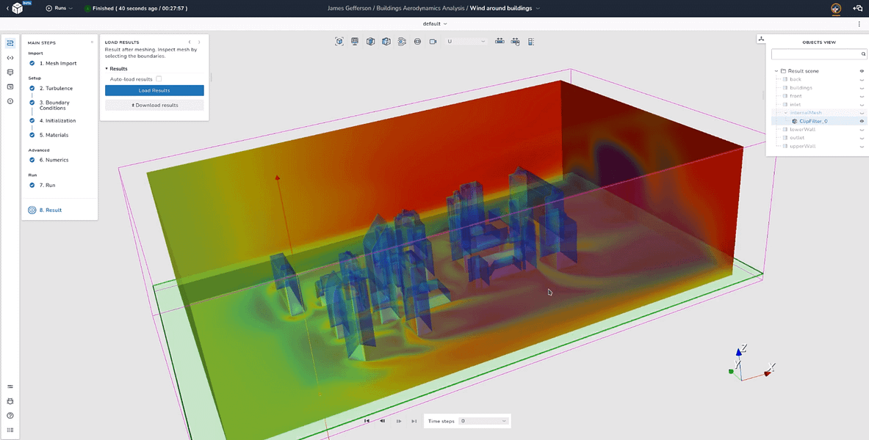
Task: Click the tree icon beside Objects View
Action: [762, 39]
